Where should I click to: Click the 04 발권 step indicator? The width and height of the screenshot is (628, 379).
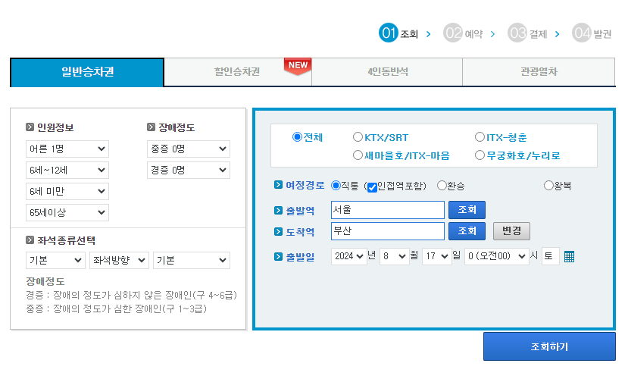click(x=592, y=33)
